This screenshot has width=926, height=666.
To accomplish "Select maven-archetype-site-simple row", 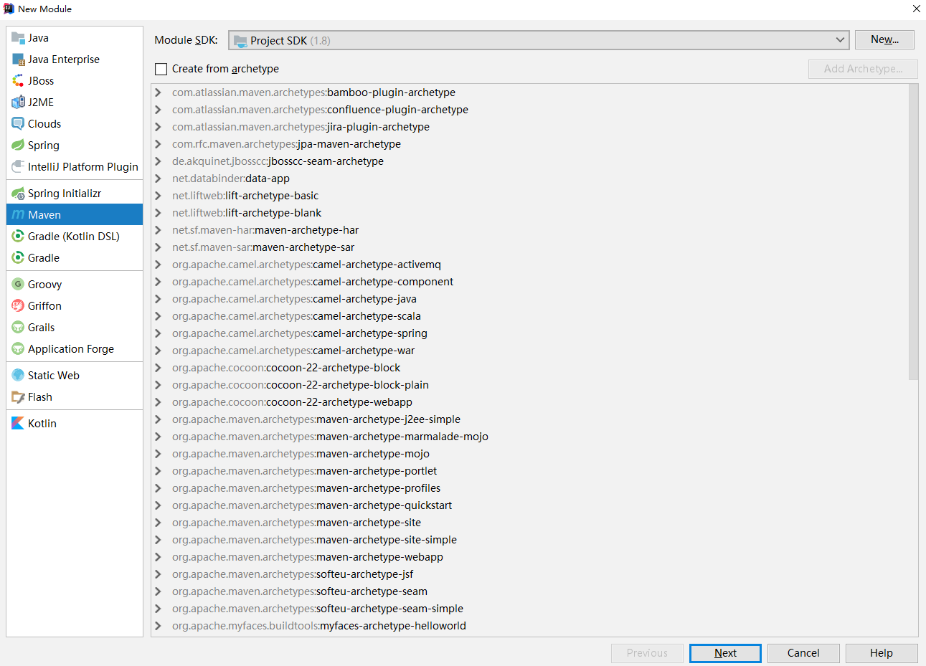I will pos(529,540).
